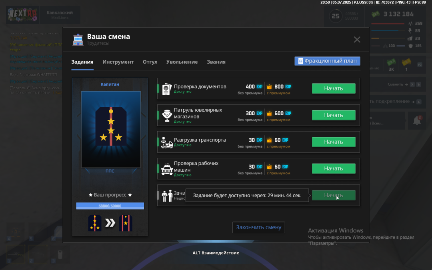Viewport: 432px width, 270px height.
Task: Click the shield icon next to 185
Action: [410, 46]
